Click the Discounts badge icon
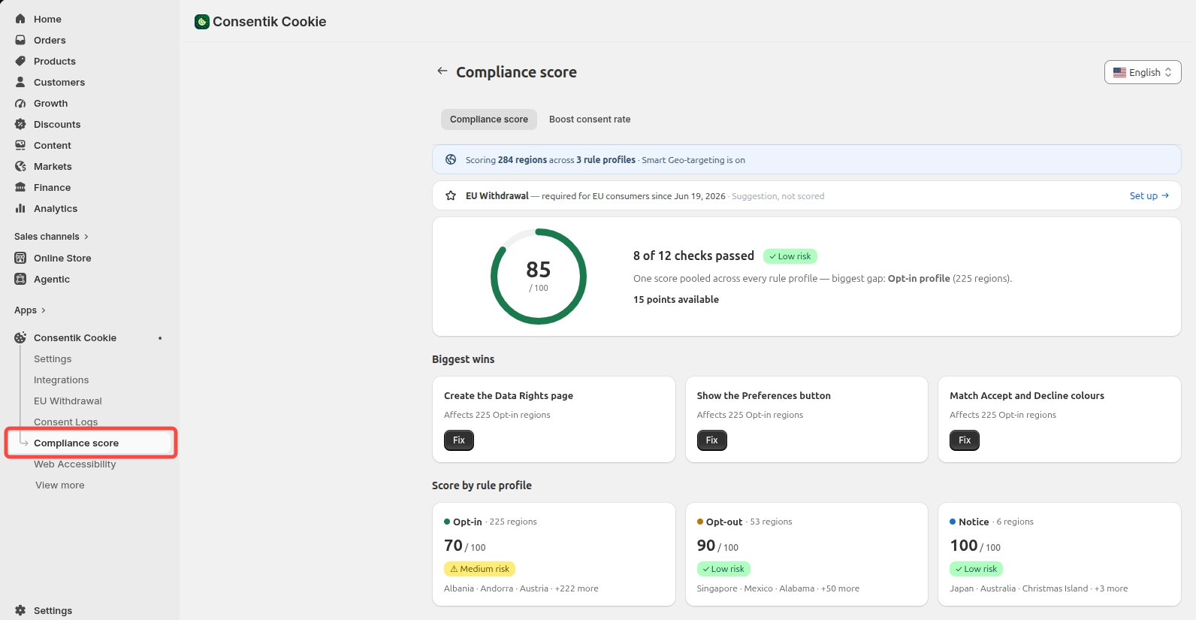This screenshot has width=1196, height=620. (20, 124)
